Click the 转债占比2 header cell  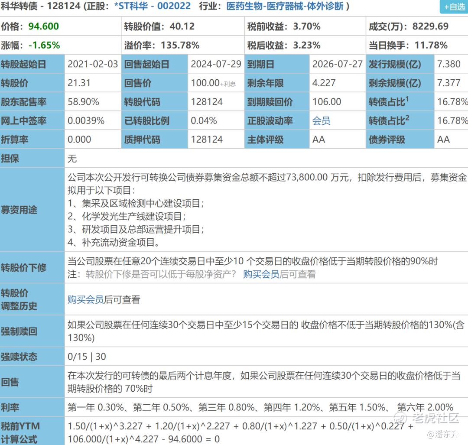[400, 120]
